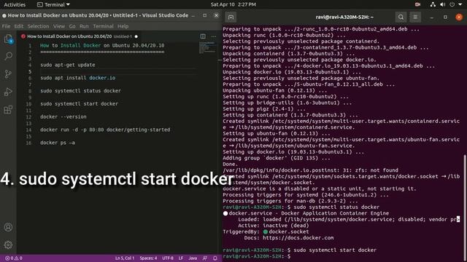Open a new tab in the terminal

pyautogui.click(x=231, y=17)
